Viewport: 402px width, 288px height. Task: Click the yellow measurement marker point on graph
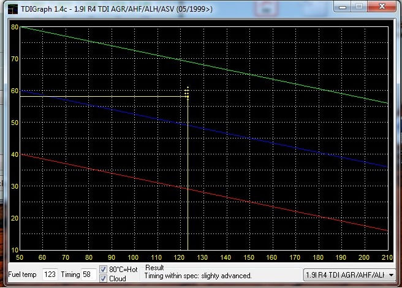[187, 96]
